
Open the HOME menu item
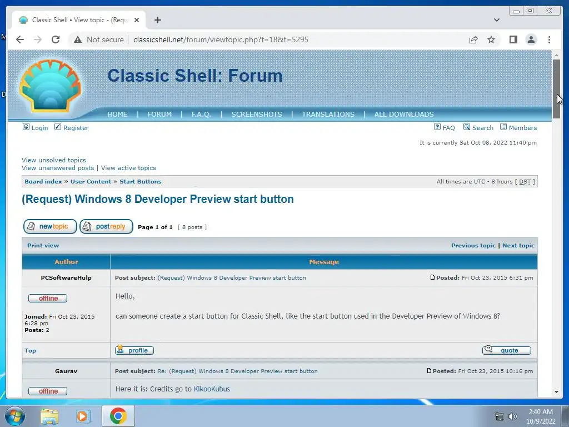click(117, 115)
